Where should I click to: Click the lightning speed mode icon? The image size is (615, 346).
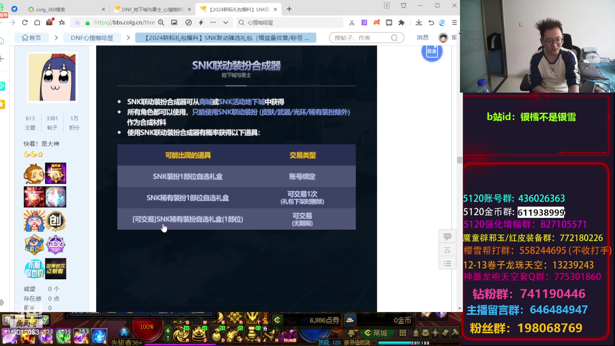[x=201, y=22]
